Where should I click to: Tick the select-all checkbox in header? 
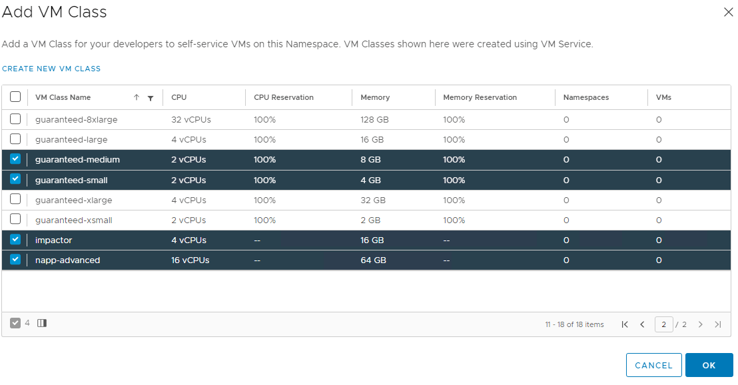point(15,97)
